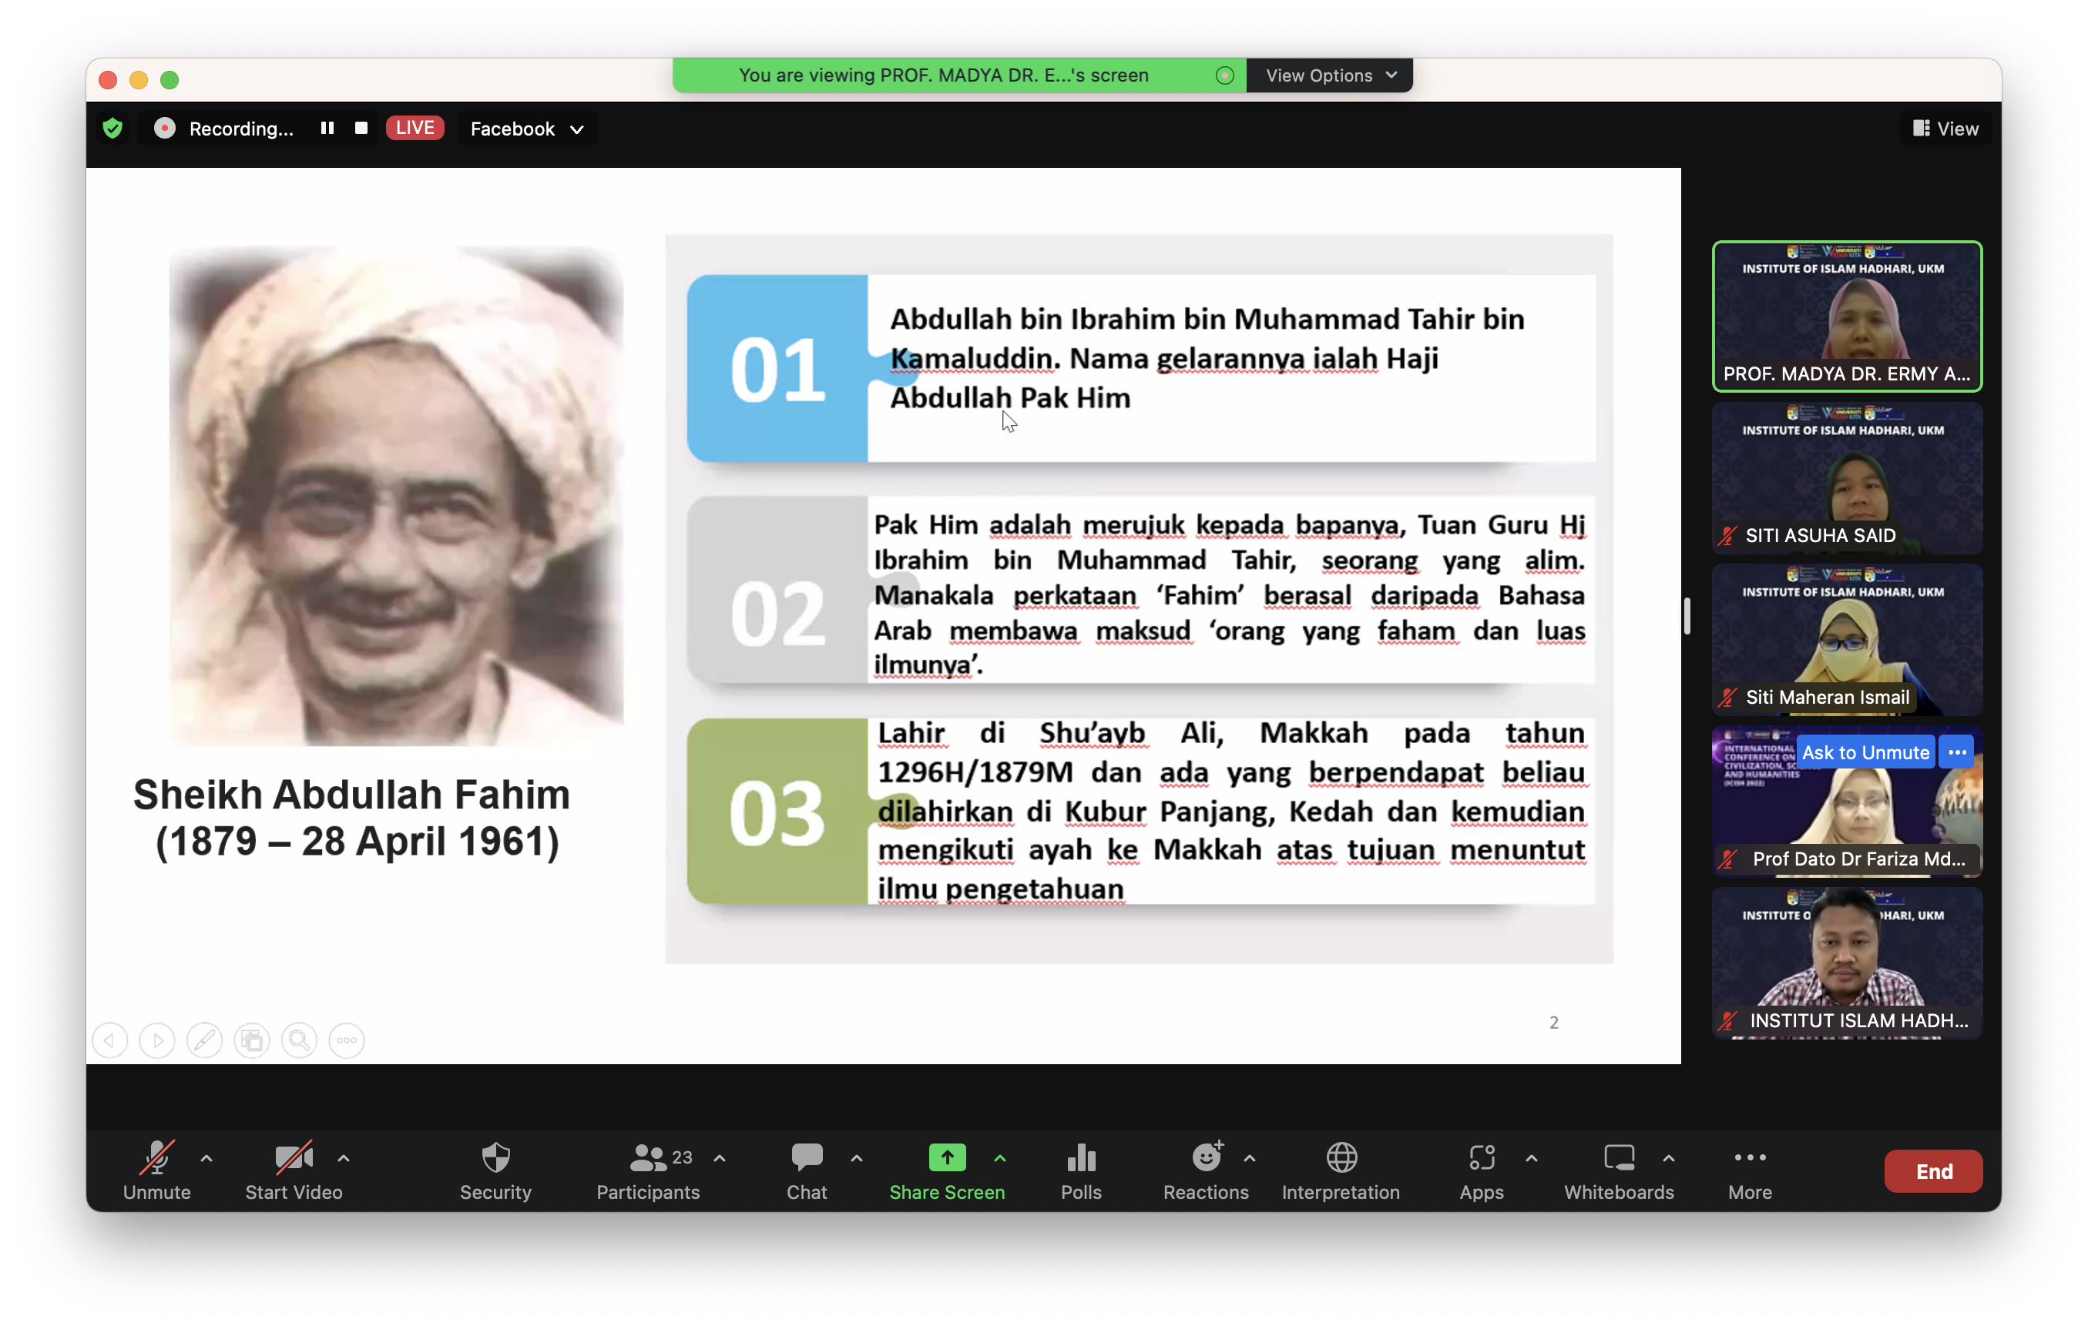Start Video camera toggle
The image size is (2088, 1326).
(293, 1170)
